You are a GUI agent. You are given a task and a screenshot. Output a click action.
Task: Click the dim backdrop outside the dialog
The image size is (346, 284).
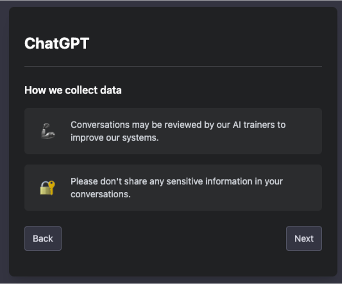(x=4, y=141)
